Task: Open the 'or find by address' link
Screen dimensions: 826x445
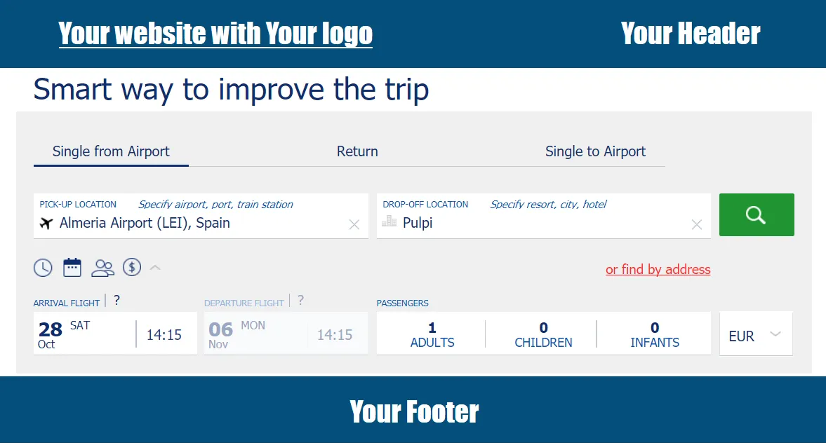Action: [x=658, y=269]
